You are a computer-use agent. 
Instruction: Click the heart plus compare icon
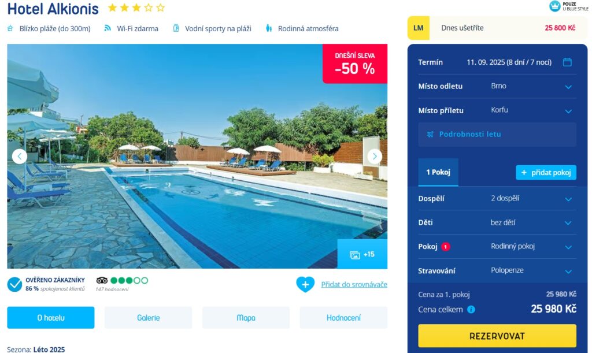click(x=305, y=284)
